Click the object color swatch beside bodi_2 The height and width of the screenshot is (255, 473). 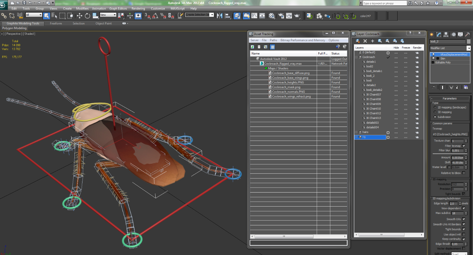click(x=469, y=41)
